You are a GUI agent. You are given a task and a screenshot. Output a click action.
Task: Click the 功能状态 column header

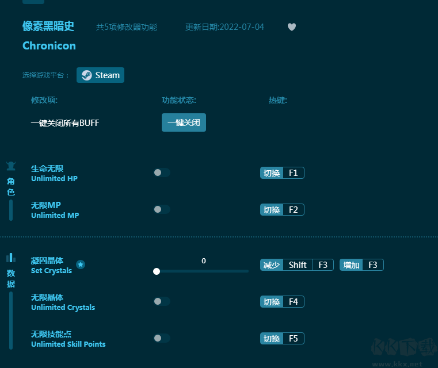[179, 100]
